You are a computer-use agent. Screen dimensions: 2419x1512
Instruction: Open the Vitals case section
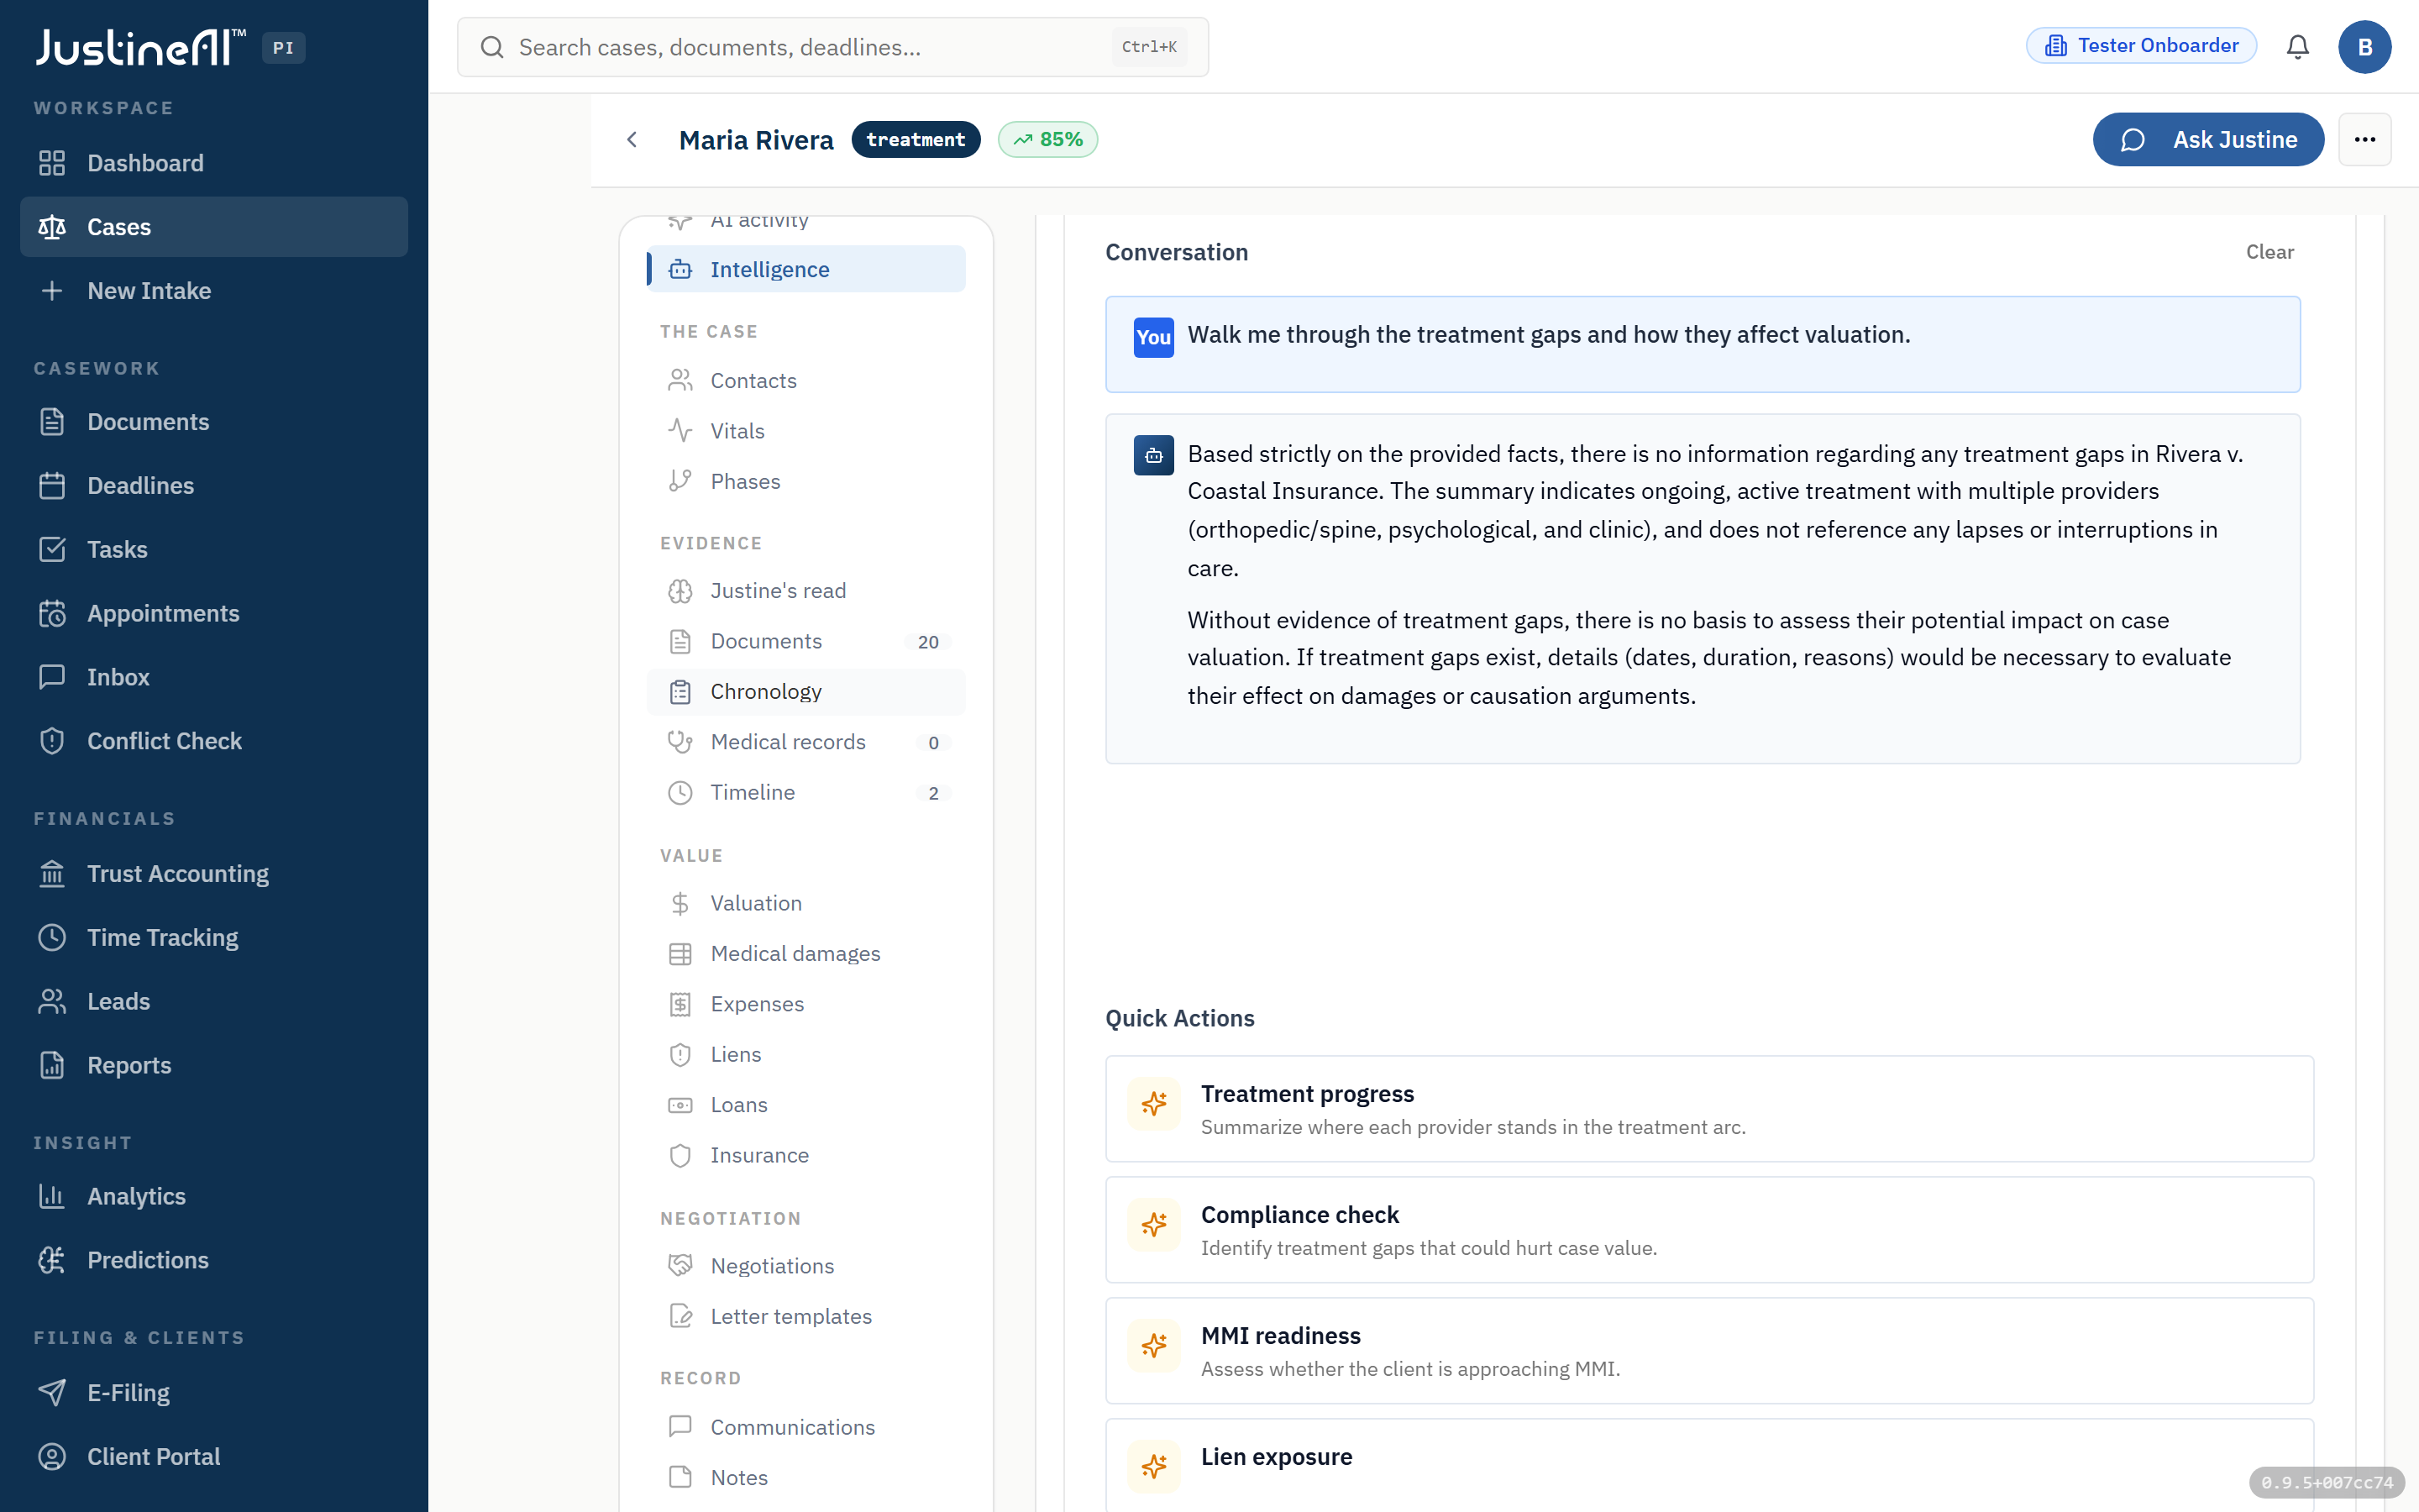[x=805, y=431]
